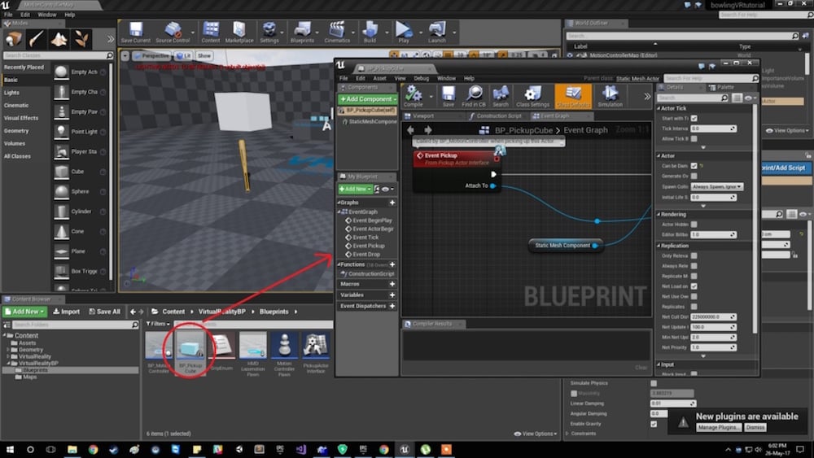
Task: Click the Compile button in Blueprint toolbar
Action: pyautogui.click(x=414, y=96)
